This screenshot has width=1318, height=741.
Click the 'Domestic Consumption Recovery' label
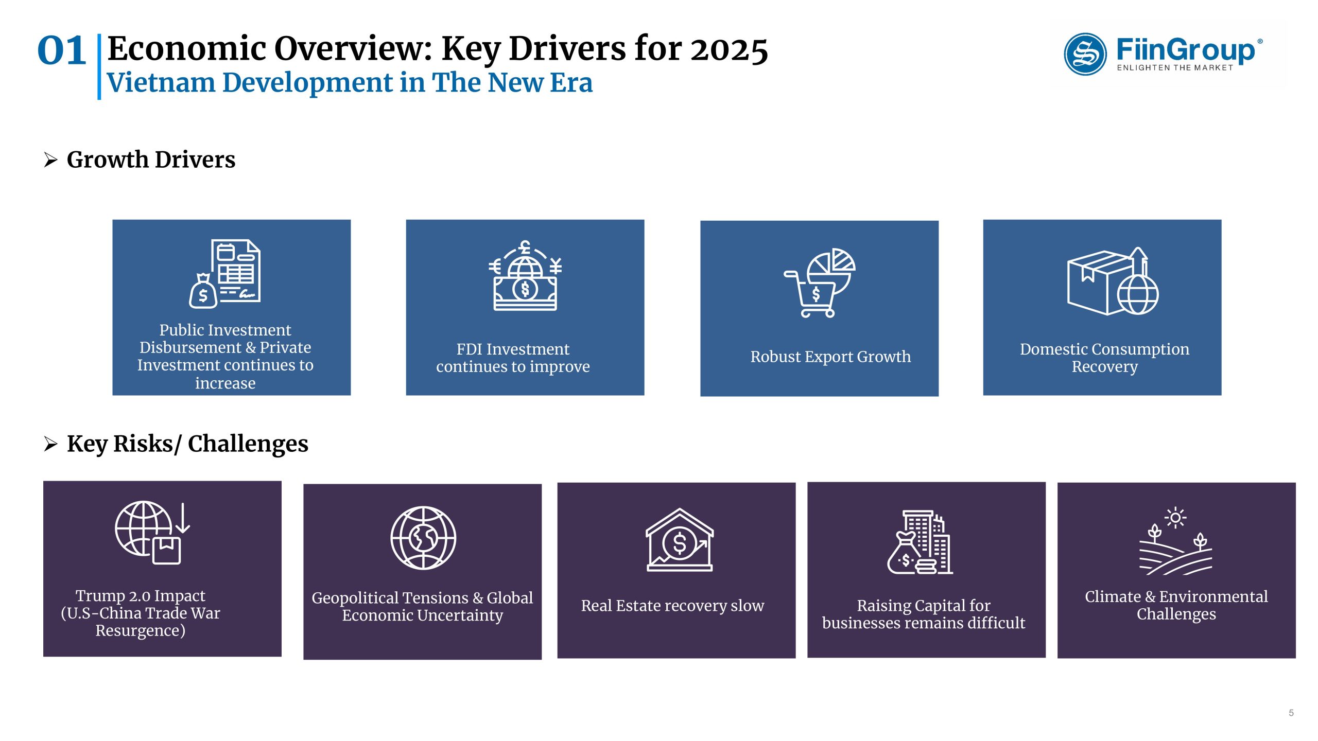1104,358
